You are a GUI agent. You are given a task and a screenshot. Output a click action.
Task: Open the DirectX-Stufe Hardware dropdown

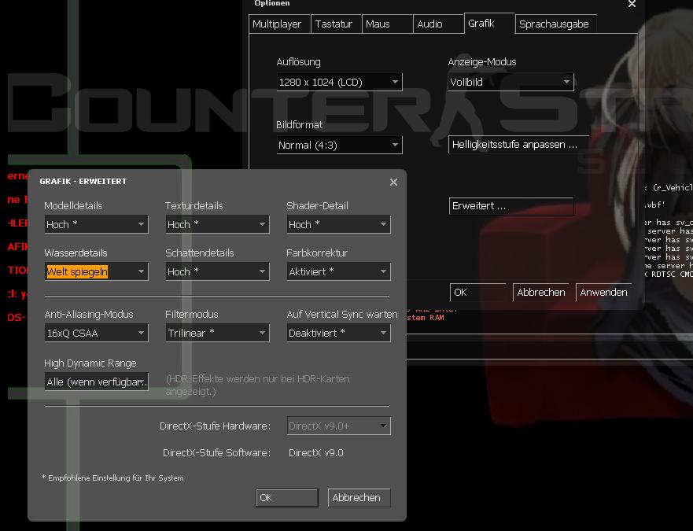tap(338, 426)
